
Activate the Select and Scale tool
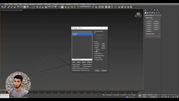[43, 7]
